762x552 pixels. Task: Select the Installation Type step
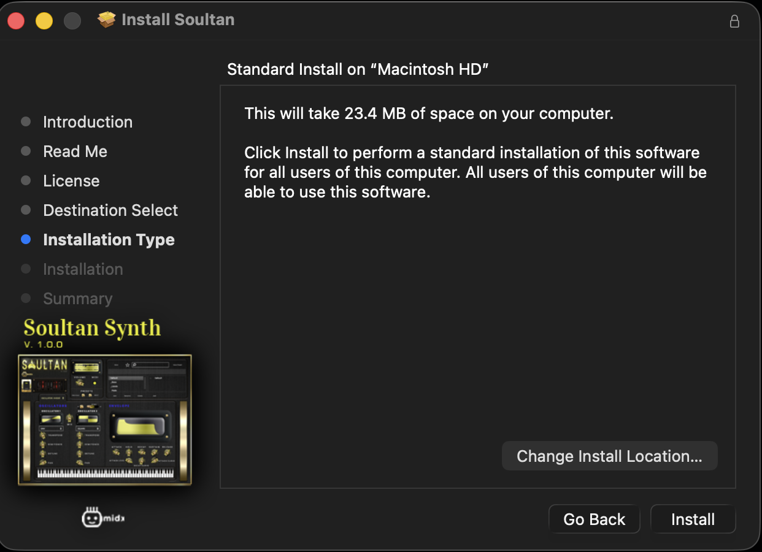(109, 240)
